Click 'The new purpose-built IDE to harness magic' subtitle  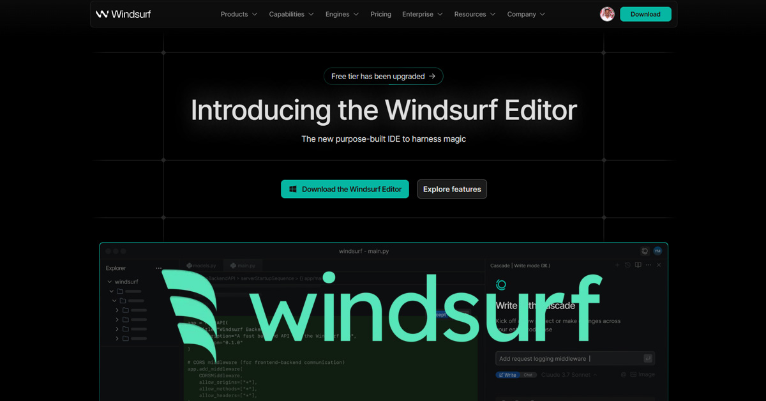click(x=384, y=139)
